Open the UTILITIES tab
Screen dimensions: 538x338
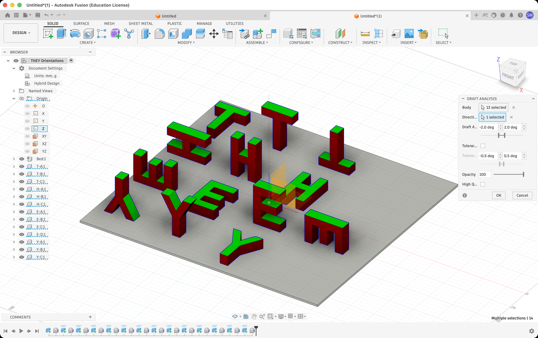234,23
